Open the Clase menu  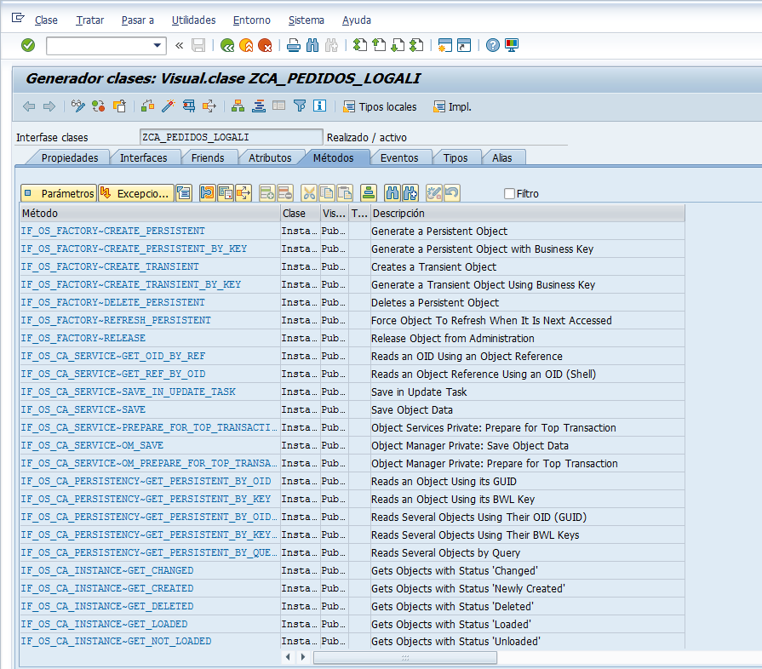click(46, 20)
